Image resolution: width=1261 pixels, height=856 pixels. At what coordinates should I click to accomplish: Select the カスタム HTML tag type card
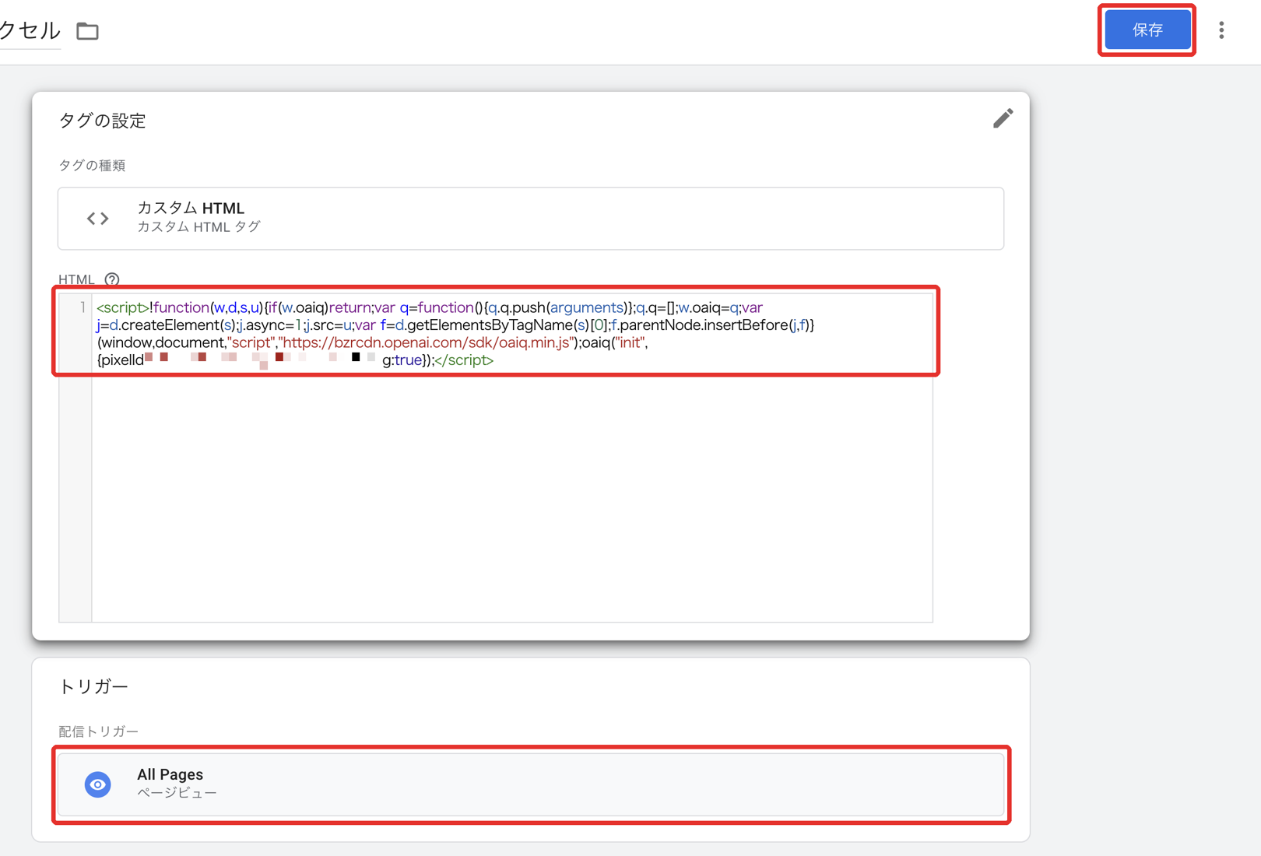pos(531,218)
